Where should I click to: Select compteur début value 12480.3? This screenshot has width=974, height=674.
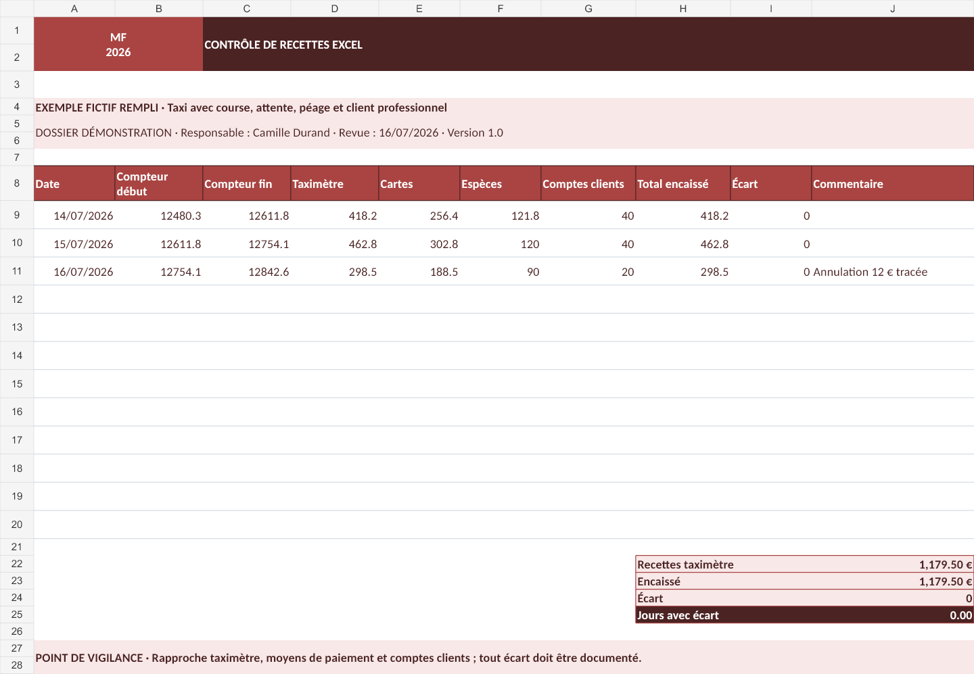tap(159, 216)
